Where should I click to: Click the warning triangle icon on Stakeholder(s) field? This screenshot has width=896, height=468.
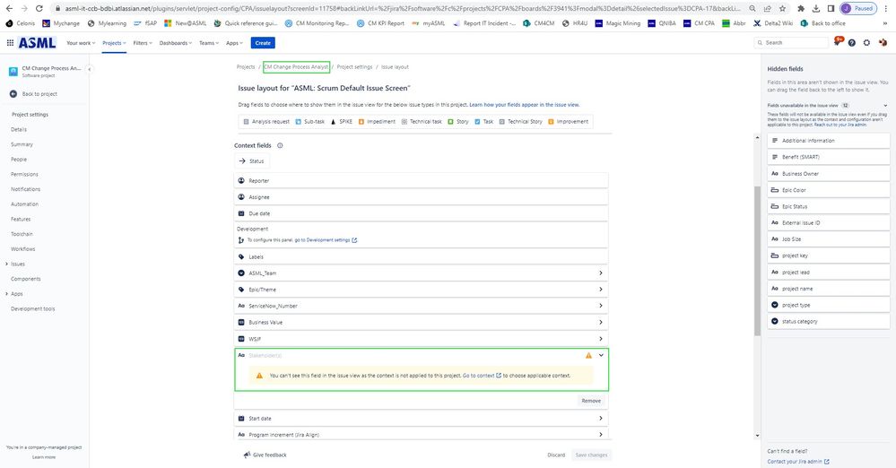point(588,355)
